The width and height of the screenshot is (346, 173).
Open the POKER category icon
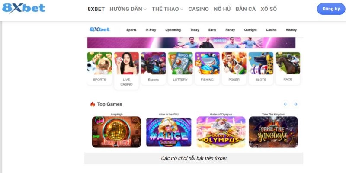pos(234,64)
